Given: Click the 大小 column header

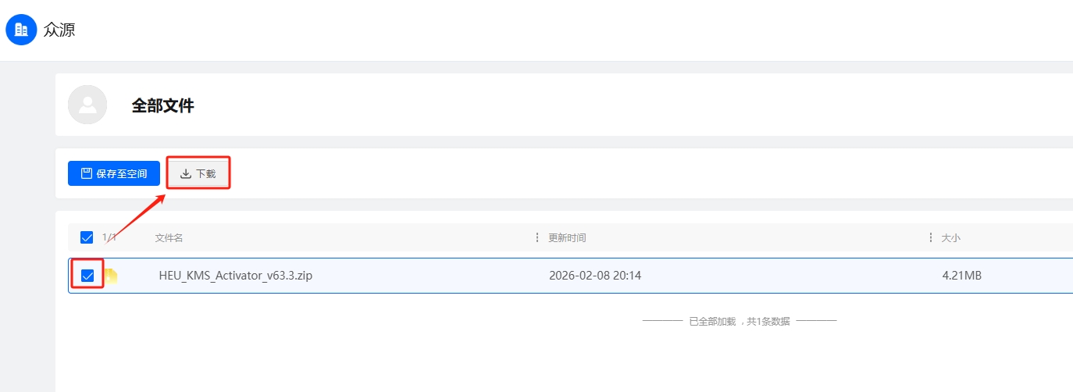Looking at the screenshot, I should (x=950, y=237).
